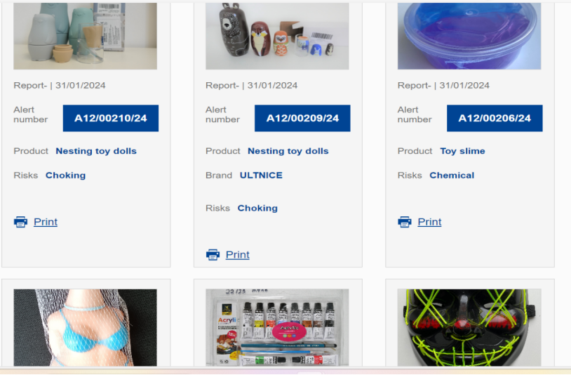
Task: Open neon LED mask thumbnail
Action: pyautogui.click(x=469, y=327)
